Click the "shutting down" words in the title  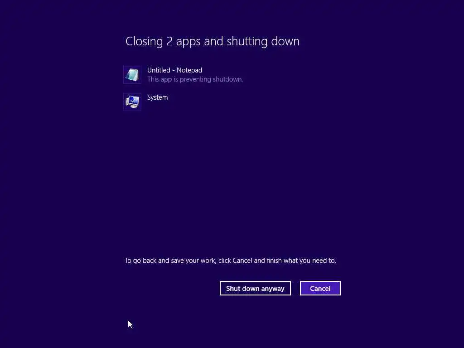pos(263,41)
